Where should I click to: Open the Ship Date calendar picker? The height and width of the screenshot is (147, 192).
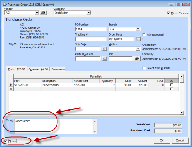click(x=105, y=48)
